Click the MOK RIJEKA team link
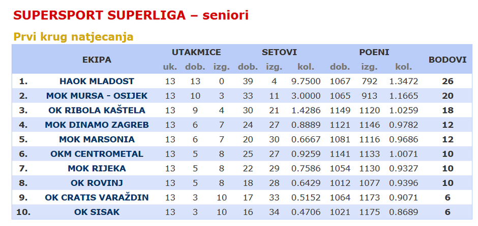Viewport: 478px width, 226px height. pyautogui.click(x=97, y=169)
